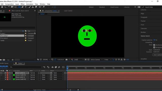162x91 pixels.
Task: Open the Effect menu
Action: [x=23, y=4]
